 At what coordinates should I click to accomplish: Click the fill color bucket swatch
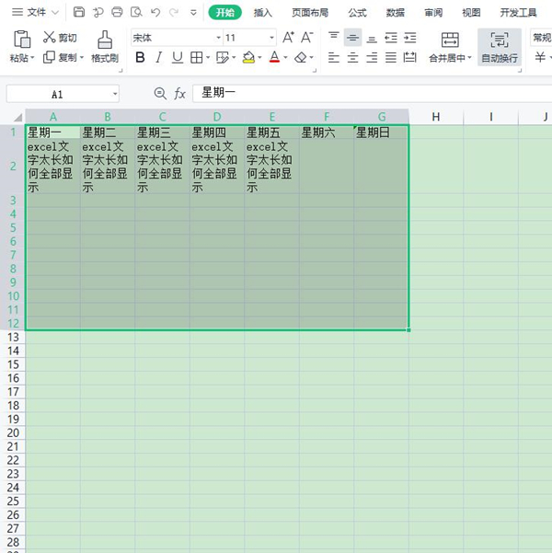pos(248,57)
